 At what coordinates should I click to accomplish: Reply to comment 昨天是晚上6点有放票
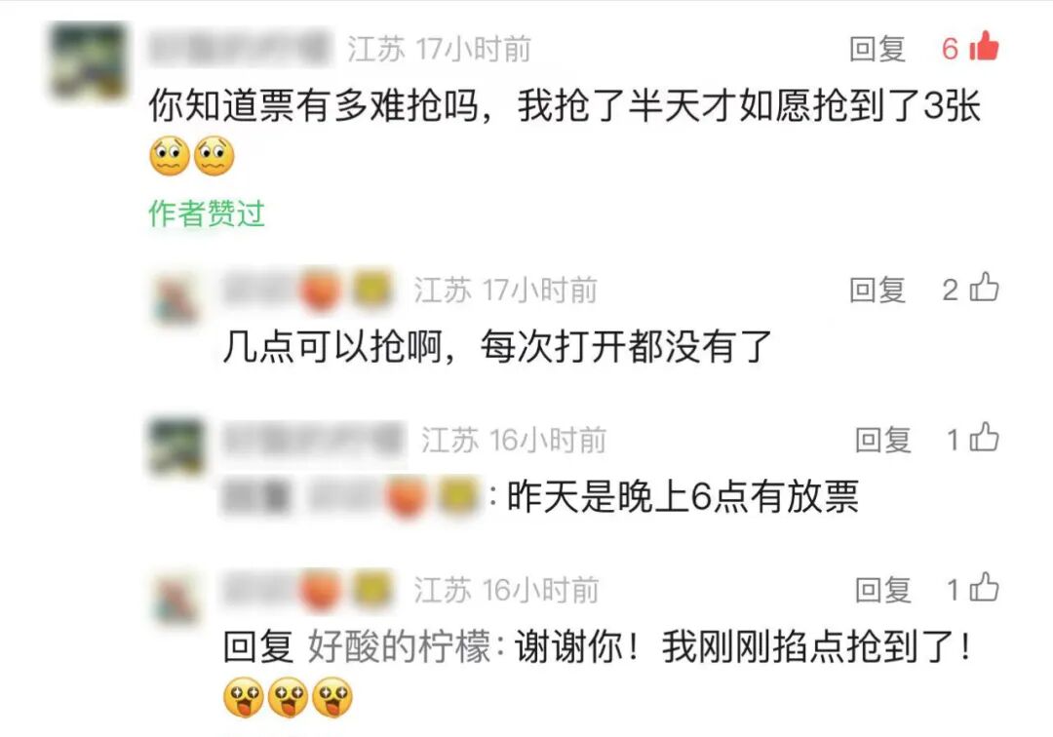tap(882, 440)
